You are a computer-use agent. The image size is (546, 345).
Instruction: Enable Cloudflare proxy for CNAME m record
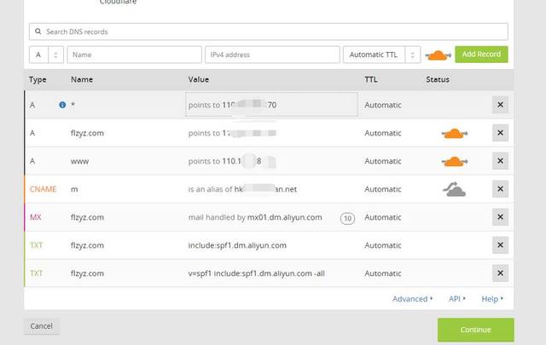[x=454, y=189]
